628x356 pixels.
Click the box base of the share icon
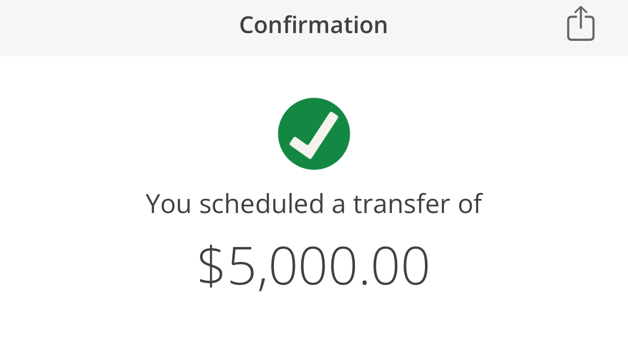point(581,33)
